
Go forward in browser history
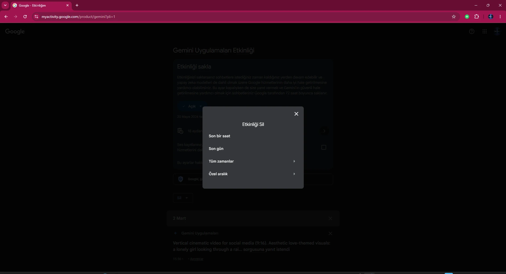(16, 17)
